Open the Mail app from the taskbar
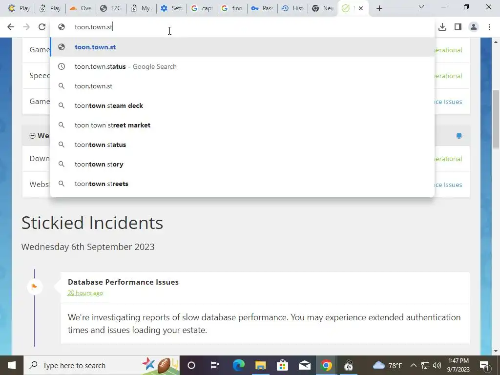This screenshot has height=375, width=500. point(305,365)
